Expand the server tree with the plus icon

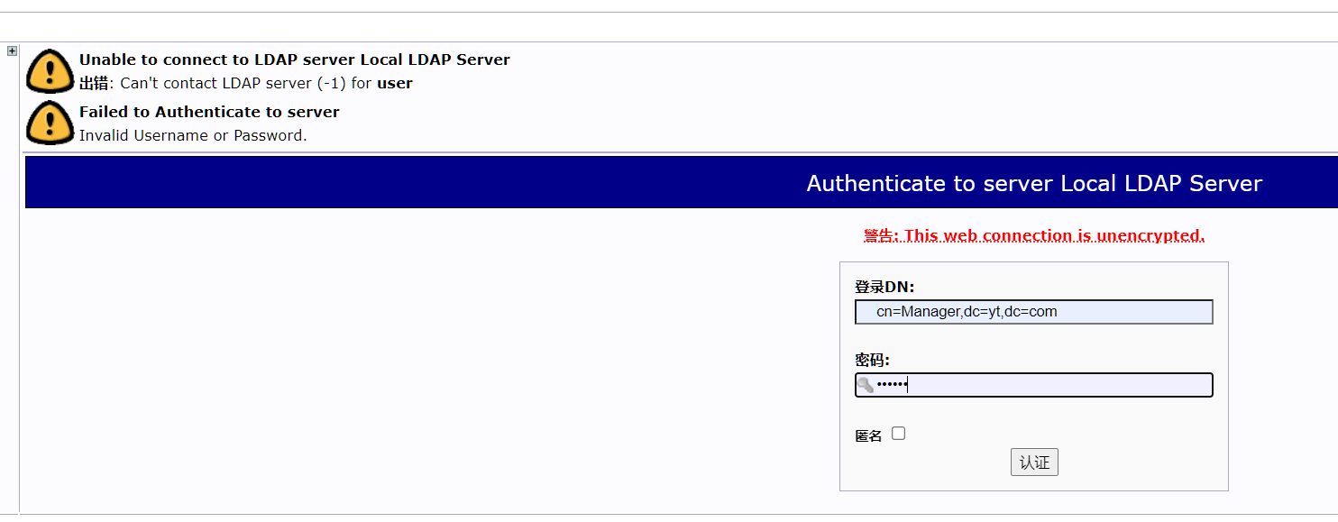pyautogui.click(x=11, y=50)
